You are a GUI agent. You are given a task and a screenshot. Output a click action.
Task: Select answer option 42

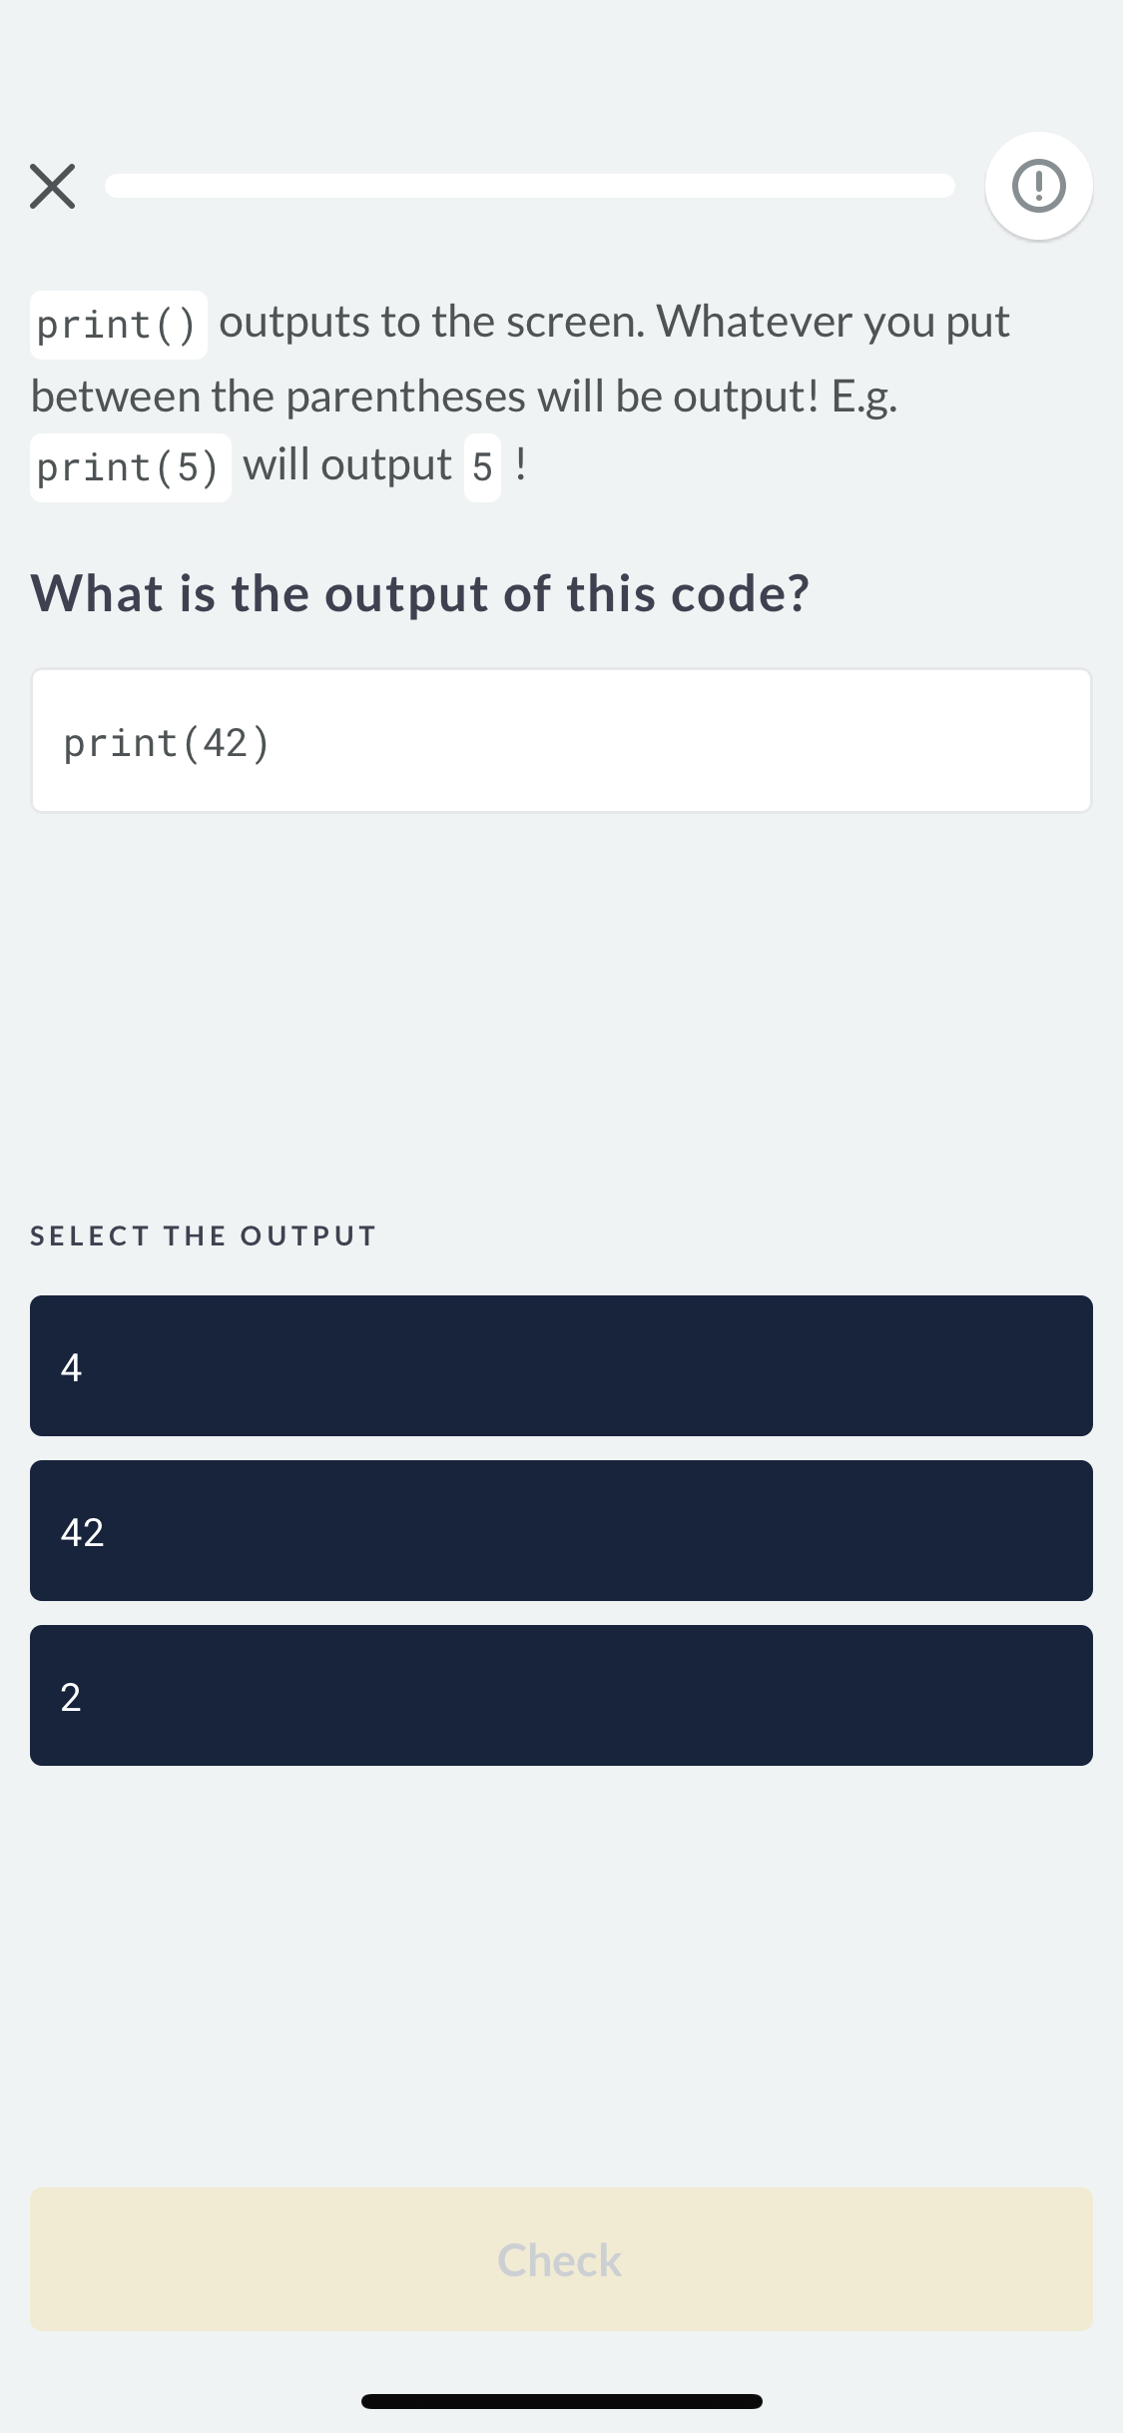[x=561, y=1530]
